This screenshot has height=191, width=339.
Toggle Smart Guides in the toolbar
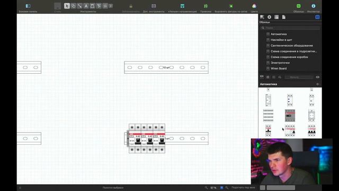point(182,6)
